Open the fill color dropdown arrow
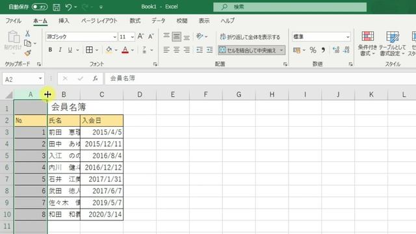 [116, 50]
